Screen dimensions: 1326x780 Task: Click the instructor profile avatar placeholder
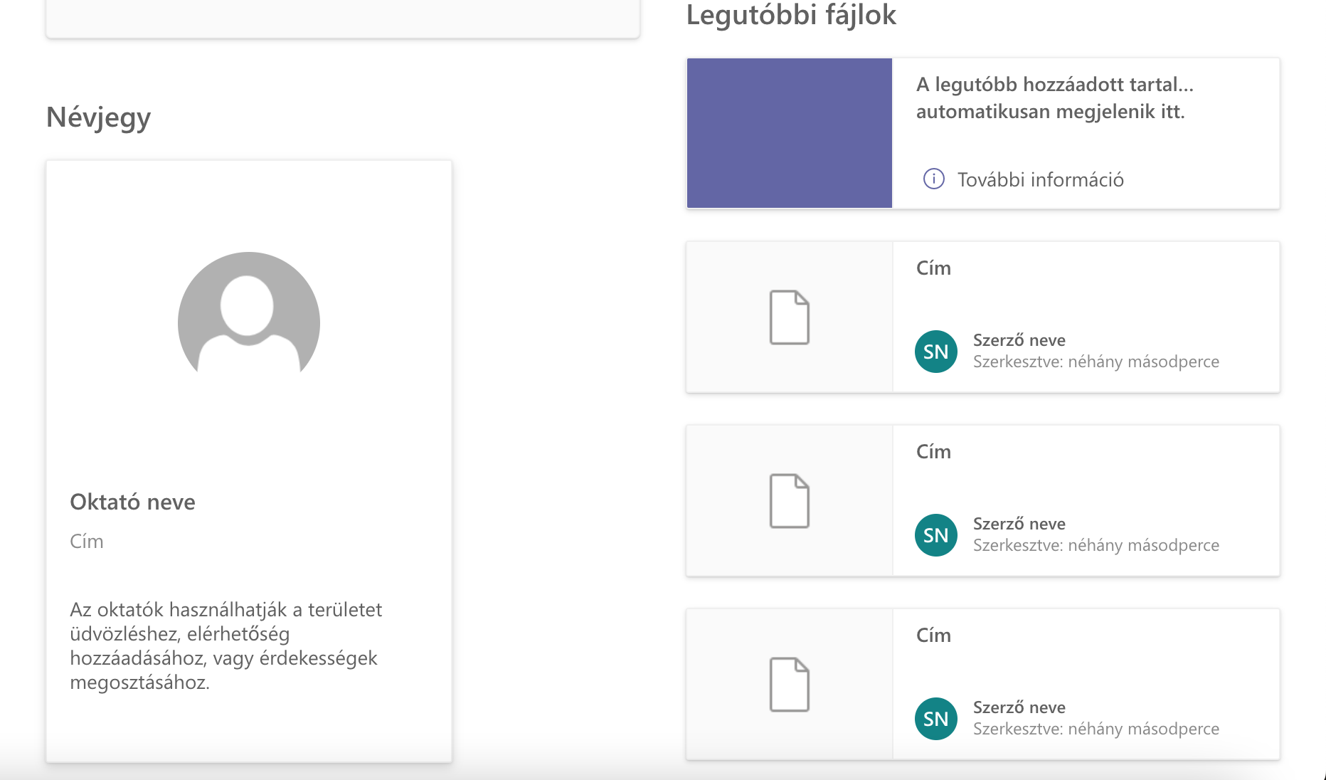tap(249, 315)
